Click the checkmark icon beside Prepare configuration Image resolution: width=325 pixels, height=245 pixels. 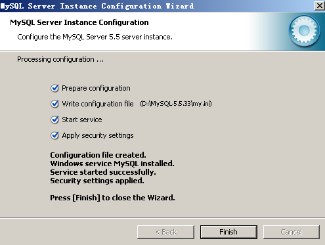pyautogui.click(x=54, y=88)
